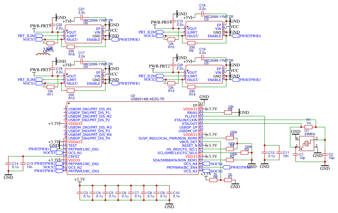Select the PWR-PRT1 net label
The image size is (338, 213).
[40, 70]
